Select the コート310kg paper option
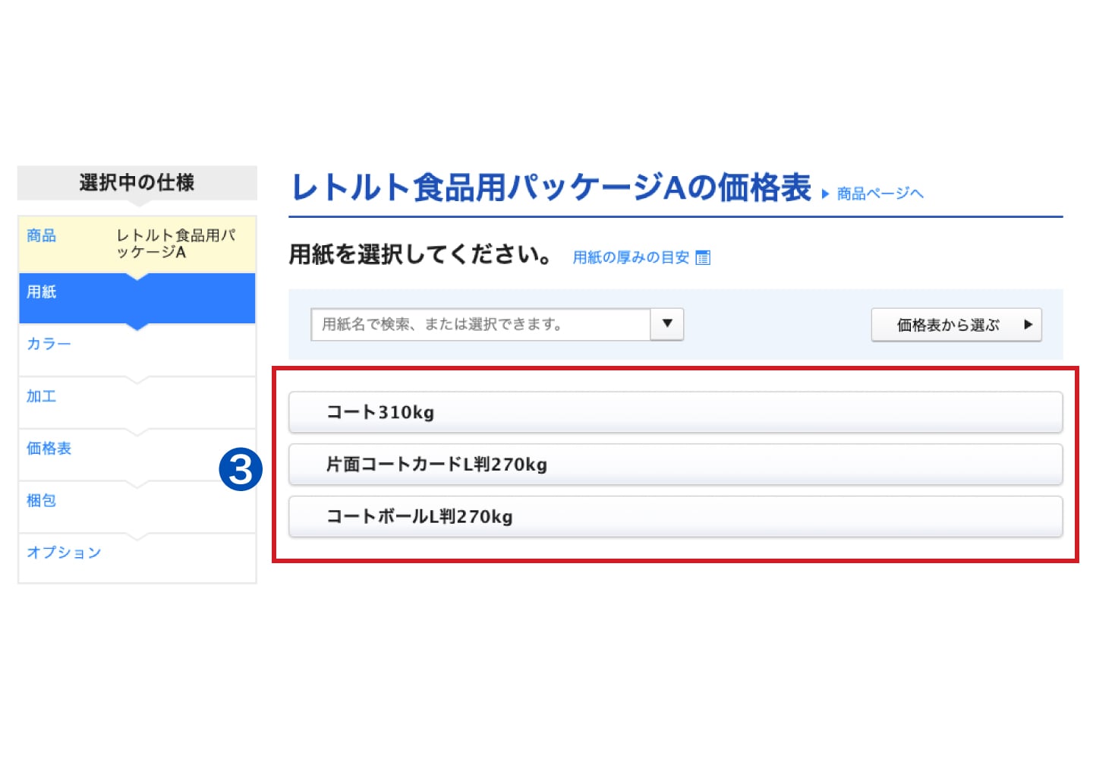Screen dimensions: 1093x759 pos(675,412)
